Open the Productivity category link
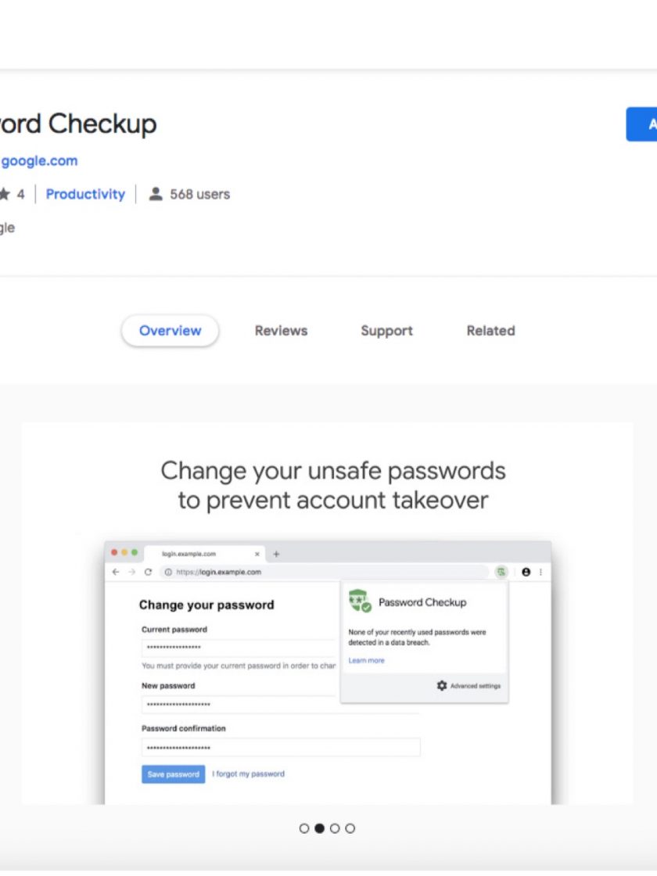The width and height of the screenshot is (657, 876). click(85, 194)
